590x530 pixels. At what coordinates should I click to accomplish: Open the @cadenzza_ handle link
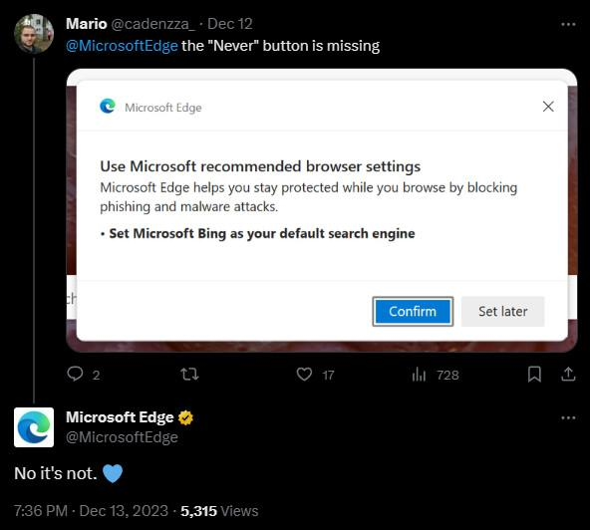[x=152, y=24]
